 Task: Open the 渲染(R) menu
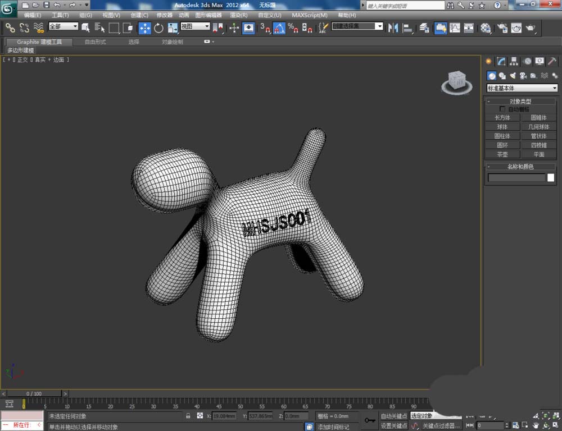[x=239, y=15]
